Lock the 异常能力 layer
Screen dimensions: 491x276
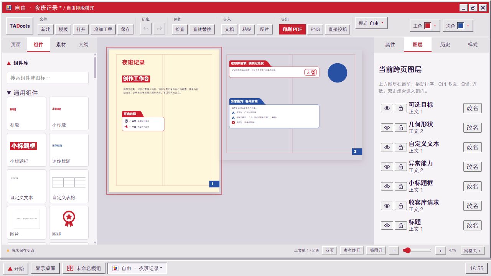coord(401,167)
